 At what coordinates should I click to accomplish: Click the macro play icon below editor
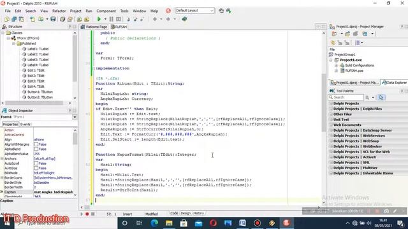(x=82, y=214)
